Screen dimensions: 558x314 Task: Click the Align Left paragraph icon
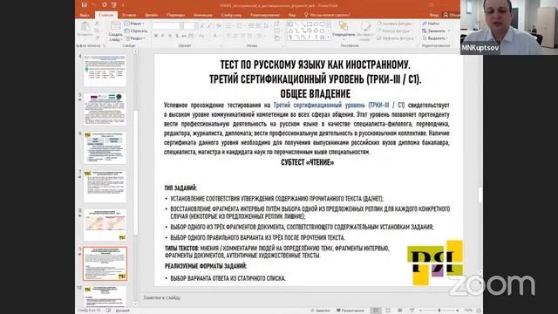(x=228, y=36)
